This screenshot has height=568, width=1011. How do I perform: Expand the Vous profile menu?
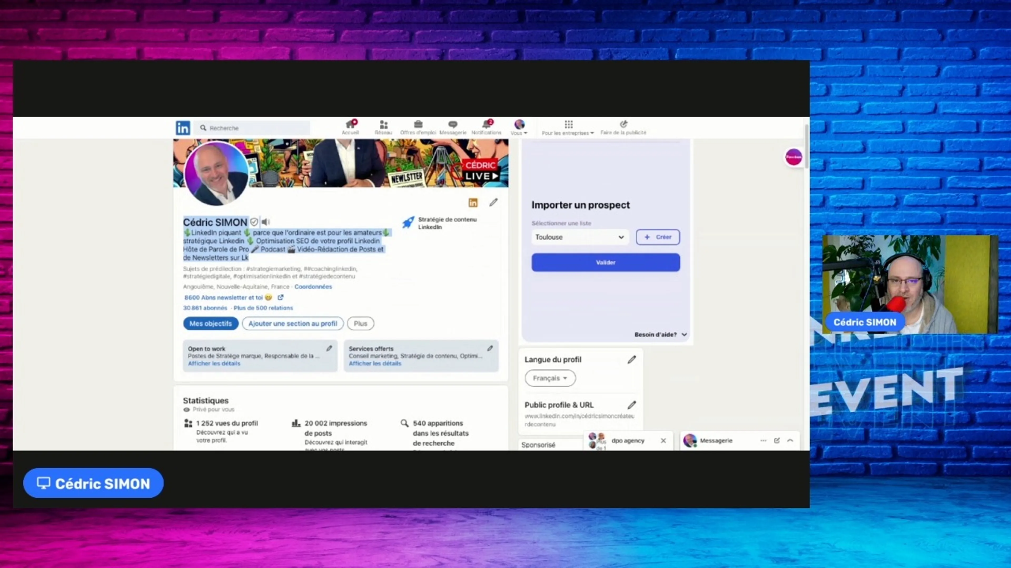point(519,128)
